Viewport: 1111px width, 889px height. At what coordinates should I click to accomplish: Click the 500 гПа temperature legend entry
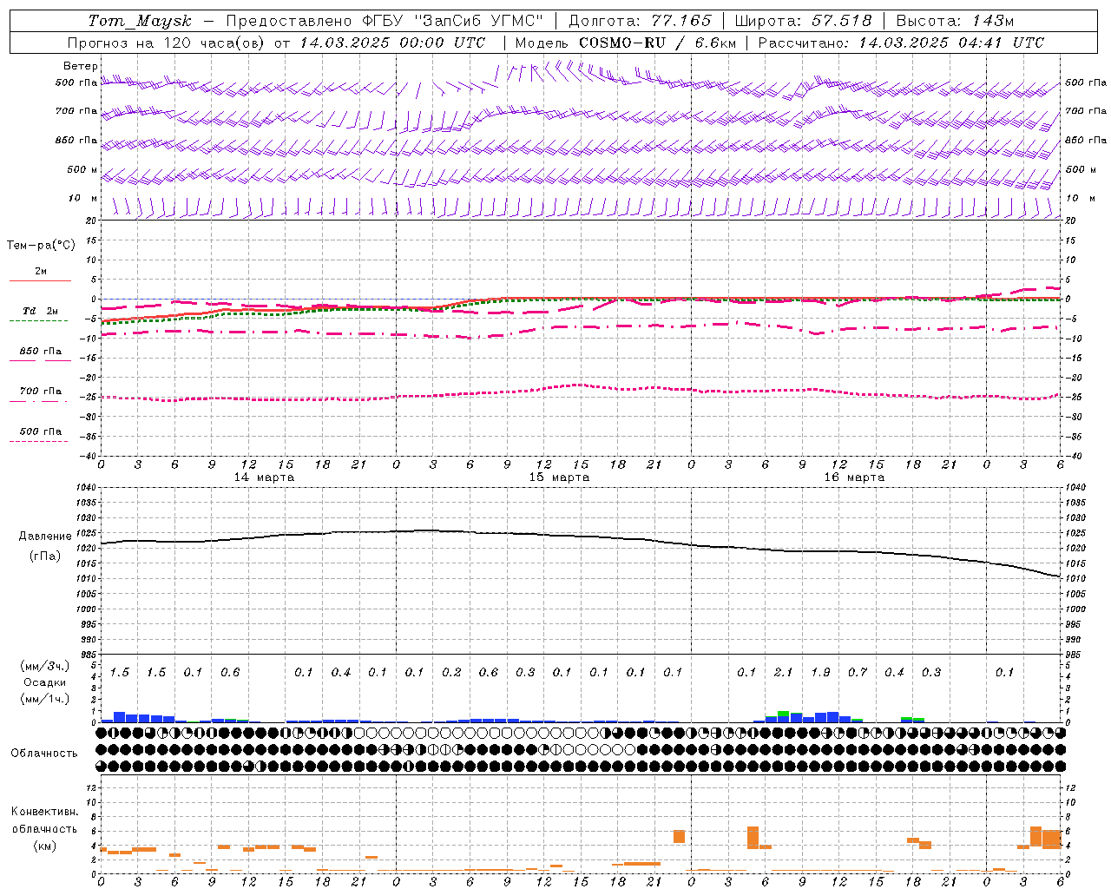(41, 431)
